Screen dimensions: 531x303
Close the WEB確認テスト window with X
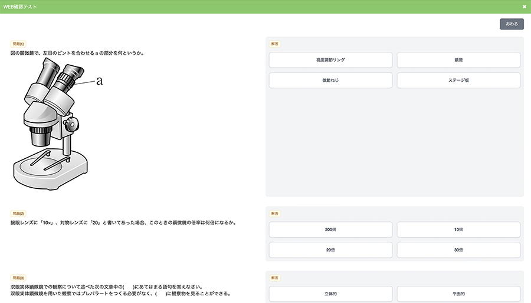[525, 6]
